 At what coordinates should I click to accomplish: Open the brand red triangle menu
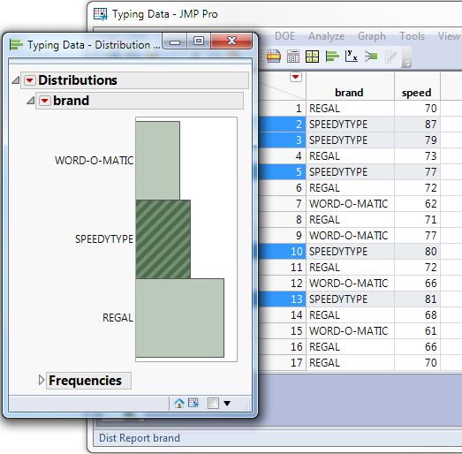click(45, 101)
